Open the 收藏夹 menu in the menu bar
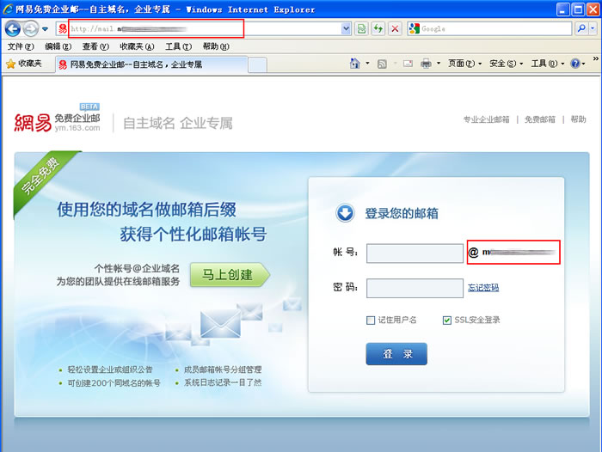602x452 pixels. pyautogui.click(x=137, y=46)
